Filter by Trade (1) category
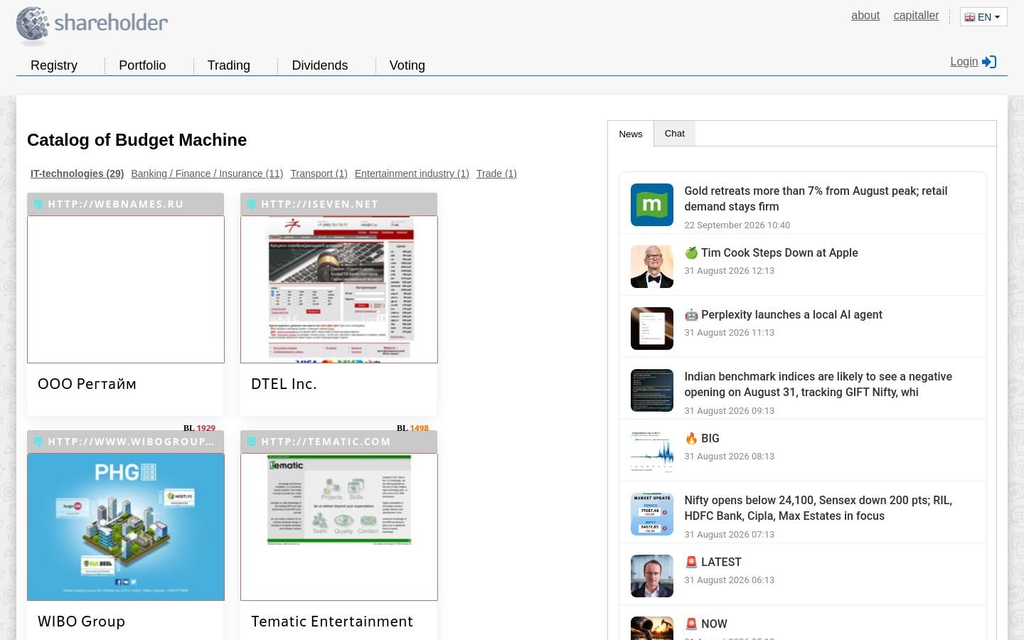This screenshot has width=1024, height=640. click(496, 174)
